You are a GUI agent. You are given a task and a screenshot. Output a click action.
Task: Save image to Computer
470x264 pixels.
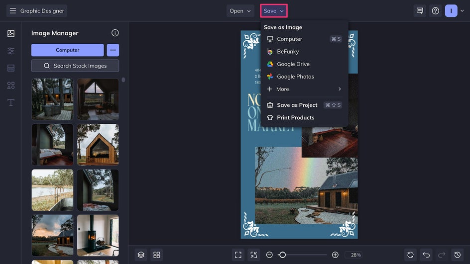pos(304,39)
